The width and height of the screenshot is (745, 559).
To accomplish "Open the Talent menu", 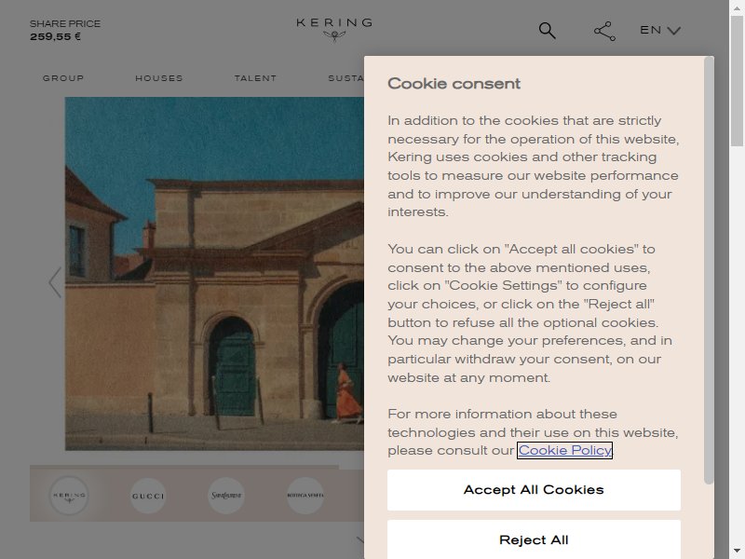I will click(x=255, y=78).
